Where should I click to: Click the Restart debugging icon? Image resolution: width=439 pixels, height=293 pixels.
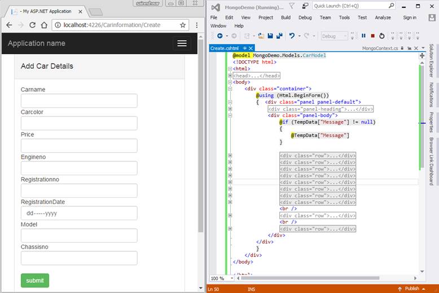click(x=382, y=36)
